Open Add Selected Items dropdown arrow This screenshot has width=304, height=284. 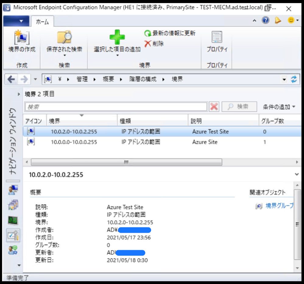click(x=117, y=55)
